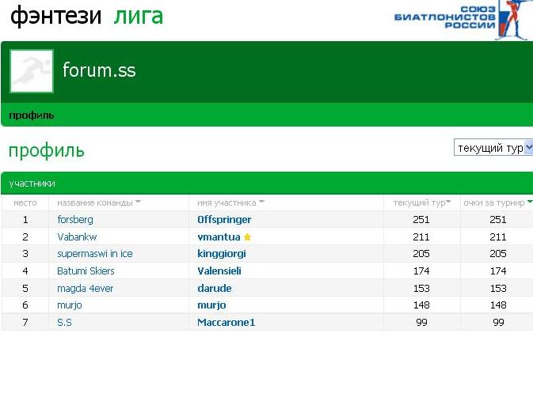Click tournament points 174 for Batumi Skiers
533x405 pixels.
(x=497, y=271)
